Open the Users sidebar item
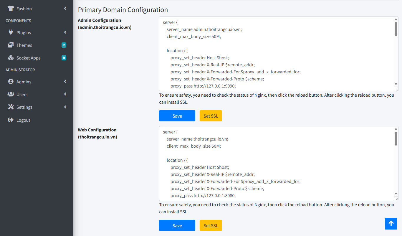 (x=37, y=94)
